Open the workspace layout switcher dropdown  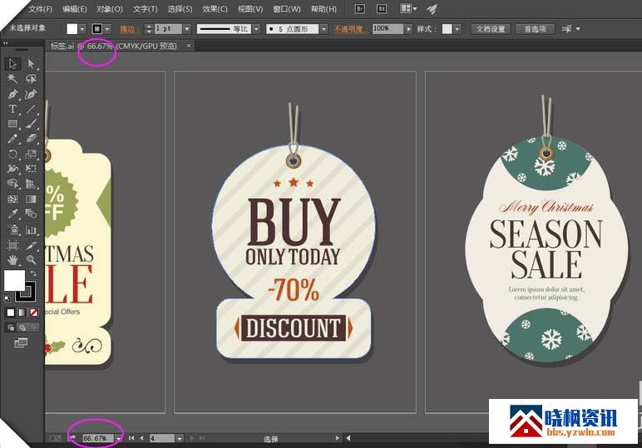(x=408, y=8)
